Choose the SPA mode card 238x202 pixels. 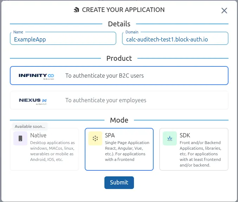coord(119,149)
